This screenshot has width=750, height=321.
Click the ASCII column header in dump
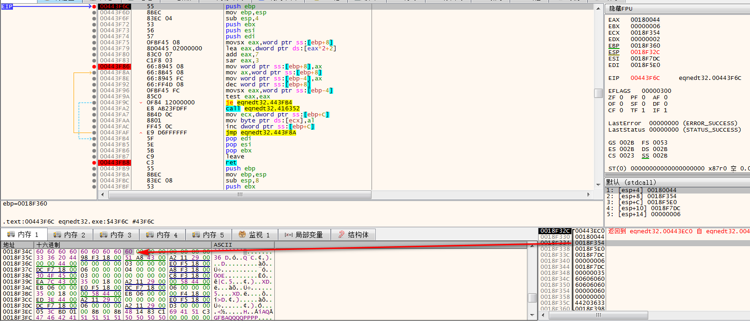pyautogui.click(x=243, y=245)
